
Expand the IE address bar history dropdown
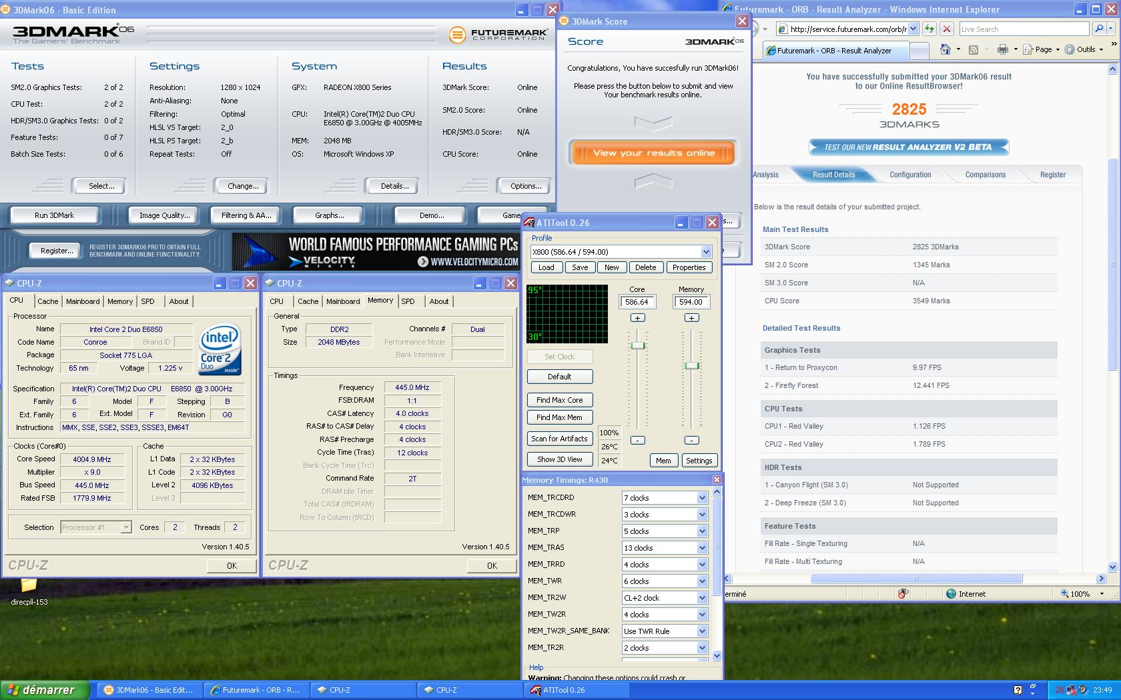pyautogui.click(x=913, y=29)
